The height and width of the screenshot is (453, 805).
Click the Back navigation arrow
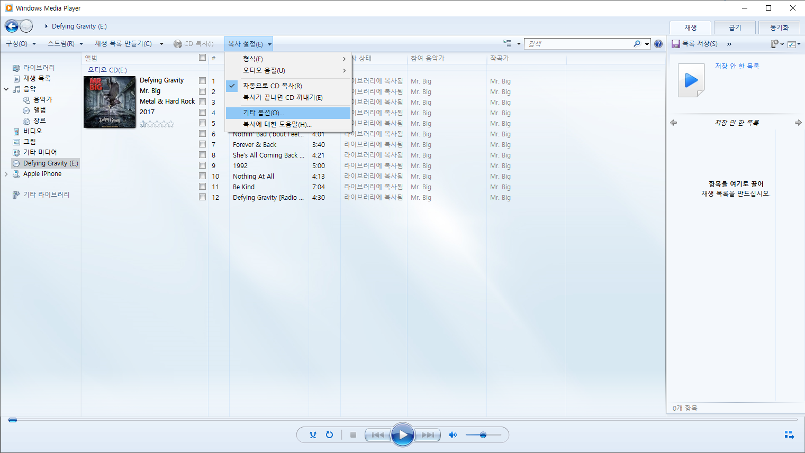12,26
